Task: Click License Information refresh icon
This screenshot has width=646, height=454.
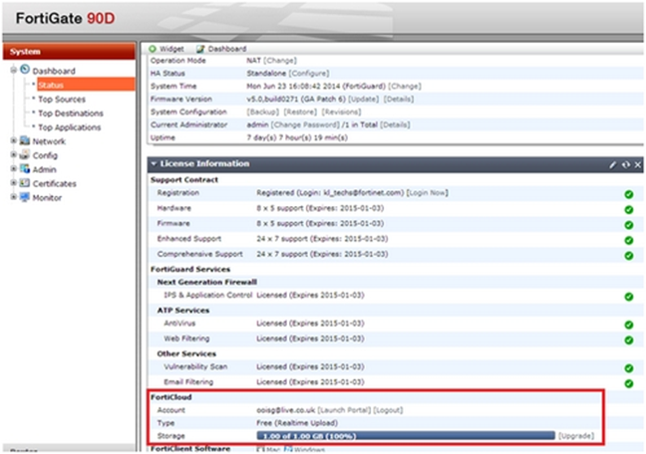Action: [626, 164]
